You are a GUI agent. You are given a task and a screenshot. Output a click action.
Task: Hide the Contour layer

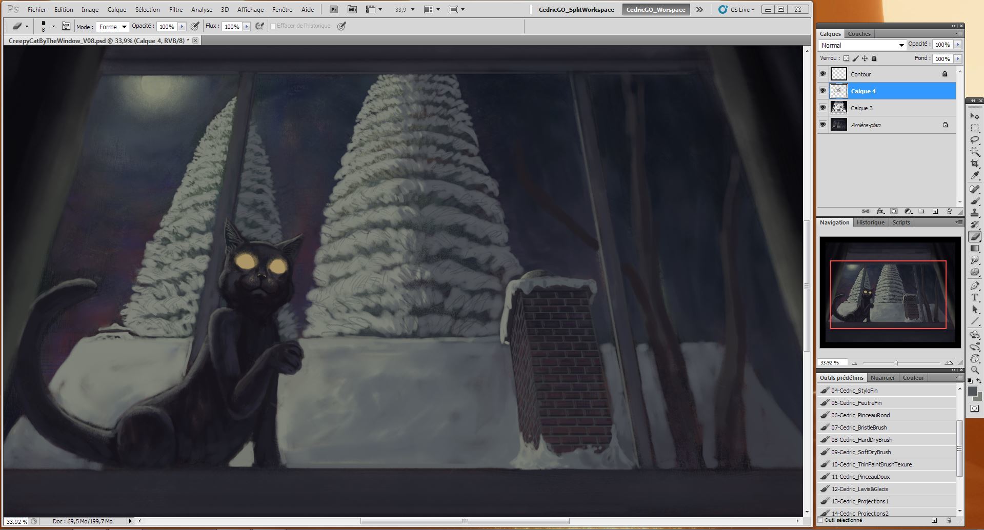[x=823, y=74]
